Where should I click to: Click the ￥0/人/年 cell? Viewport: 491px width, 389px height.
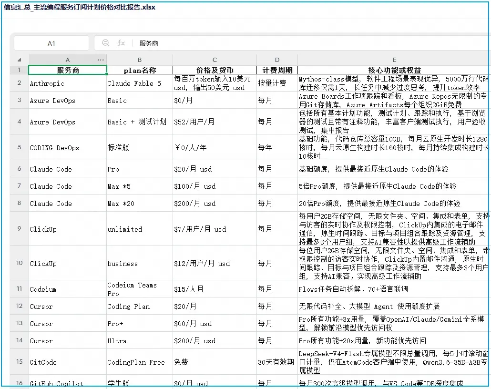tap(215, 147)
